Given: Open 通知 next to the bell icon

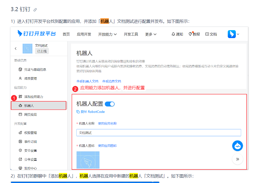Looking at the screenshot, I should [x=177, y=34].
